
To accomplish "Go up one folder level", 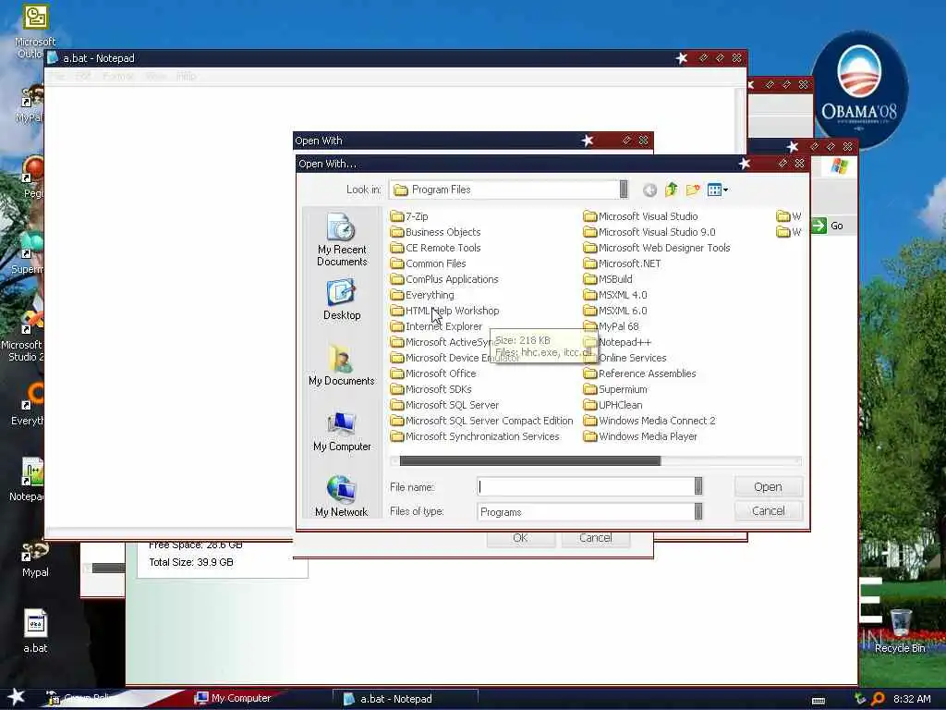I will coord(672,190).
